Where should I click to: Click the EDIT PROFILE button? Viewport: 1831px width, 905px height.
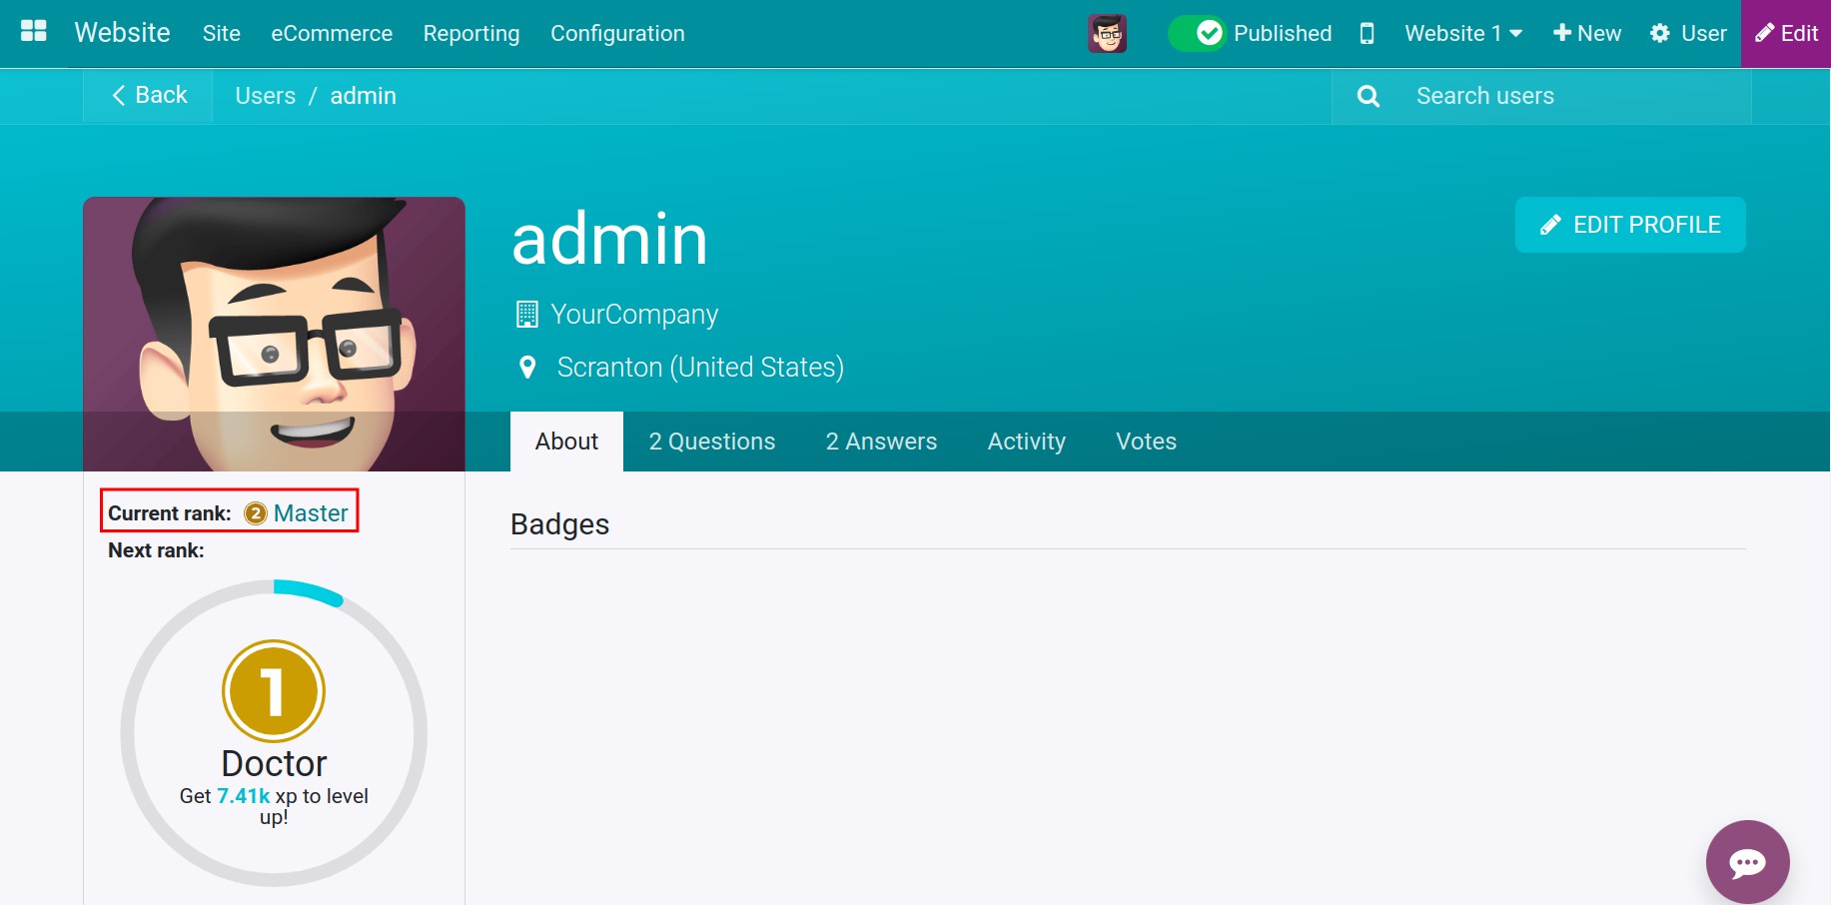1630,225
